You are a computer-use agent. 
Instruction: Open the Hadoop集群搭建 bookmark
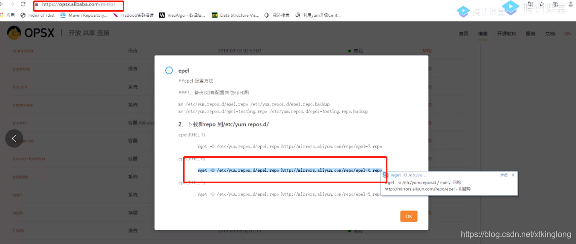point(133,15)
